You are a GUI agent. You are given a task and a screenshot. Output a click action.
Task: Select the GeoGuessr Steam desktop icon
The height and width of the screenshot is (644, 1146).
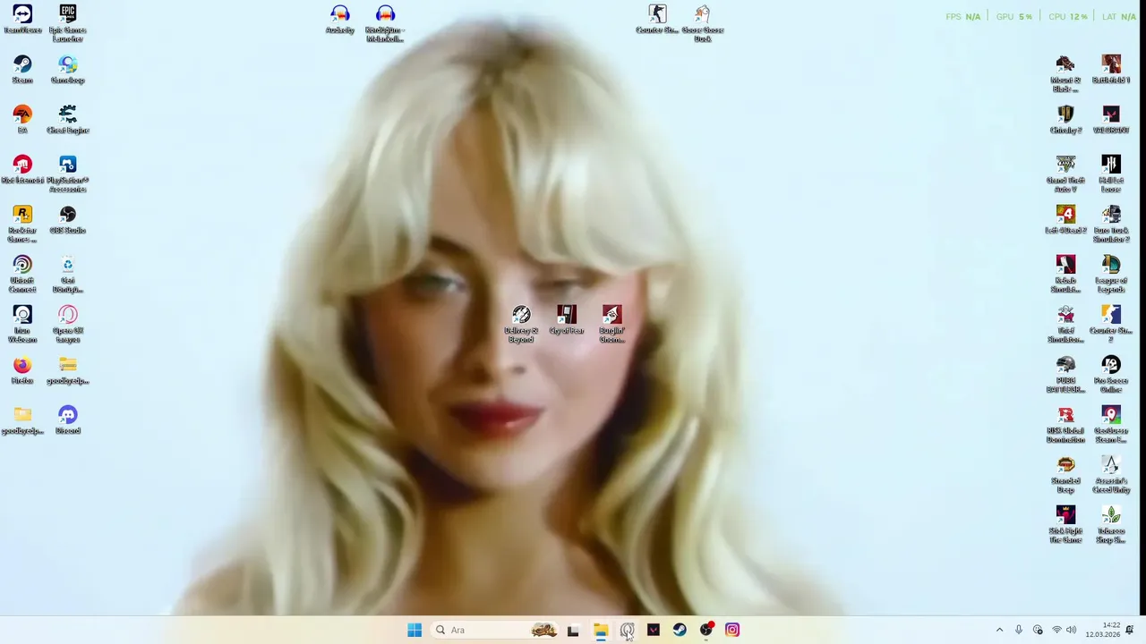(1111, 424)
